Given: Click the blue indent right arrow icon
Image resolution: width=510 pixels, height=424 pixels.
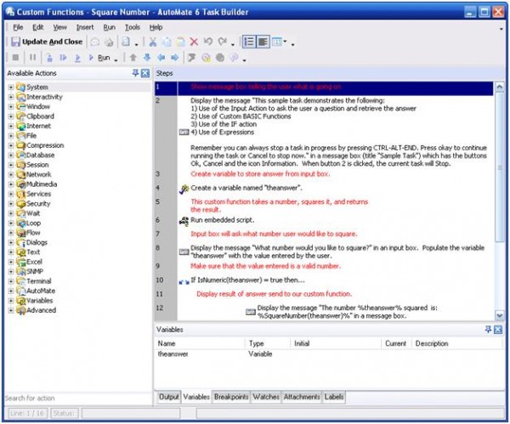Looking at the screenshot, I should pos(175,58).
